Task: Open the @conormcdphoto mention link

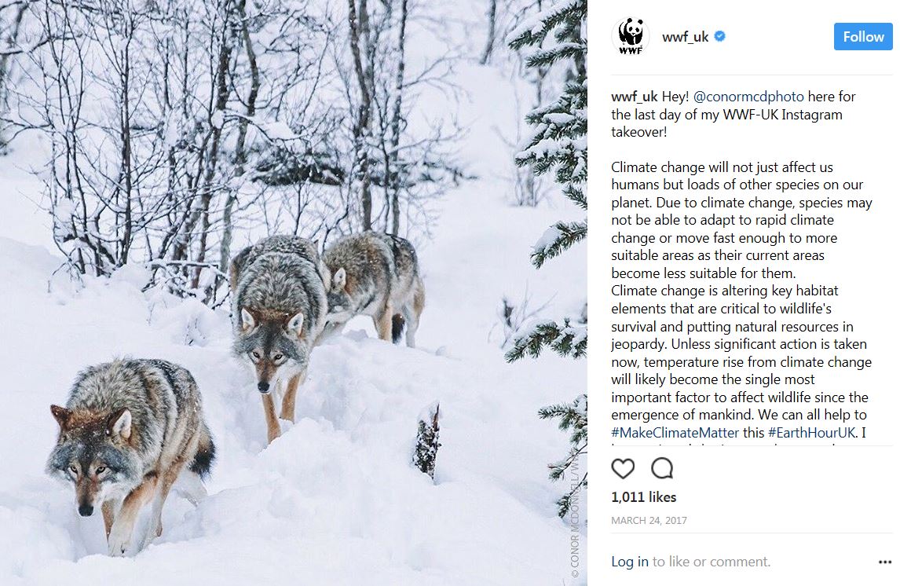Action: pos(748,97)
